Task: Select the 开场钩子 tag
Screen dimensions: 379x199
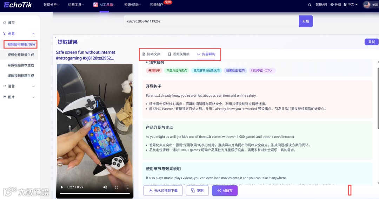Action: coord(154,70)
